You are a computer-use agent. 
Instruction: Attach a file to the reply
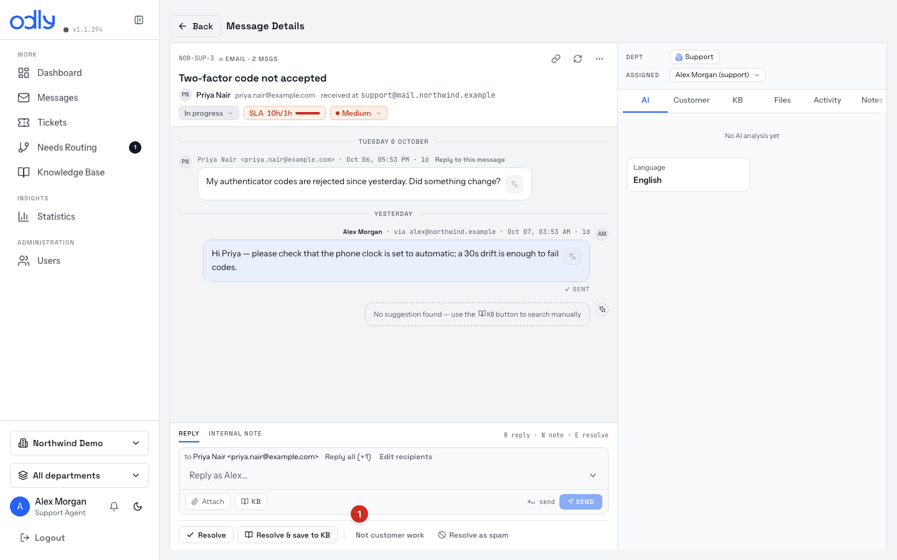pyautogui.click(x=208, y=502)
